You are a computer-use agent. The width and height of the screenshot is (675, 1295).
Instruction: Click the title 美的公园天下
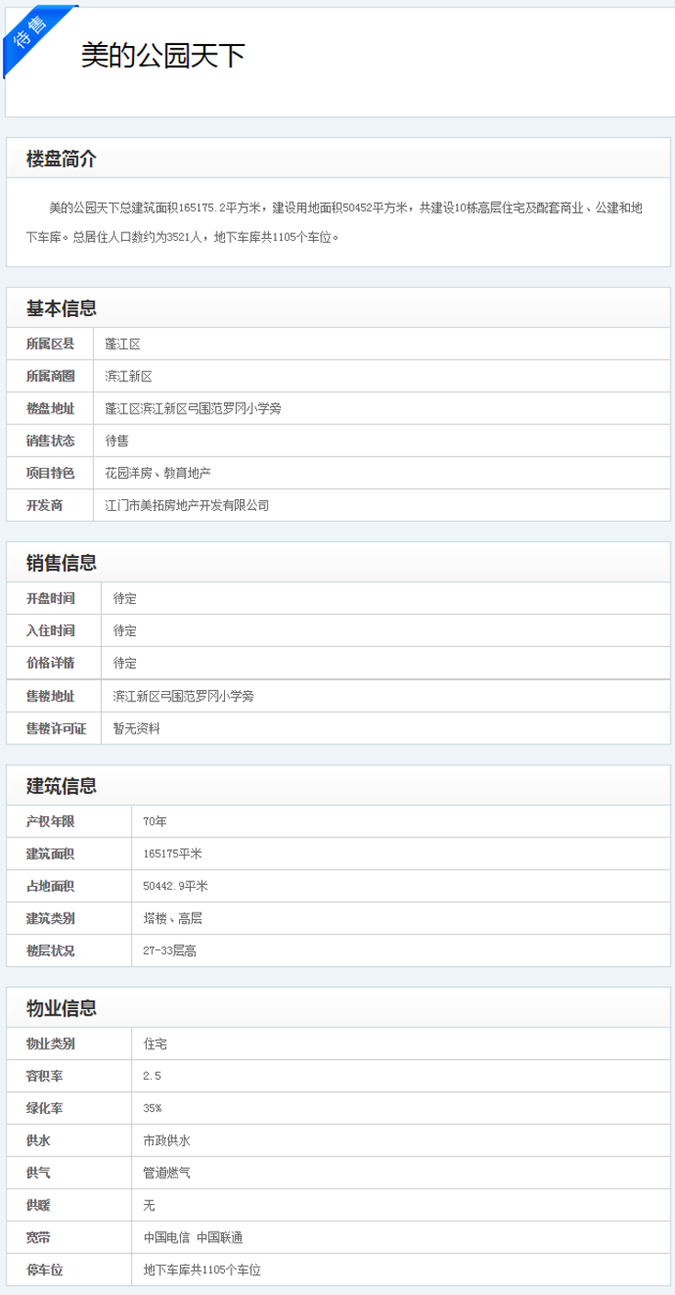click(163, 56)
